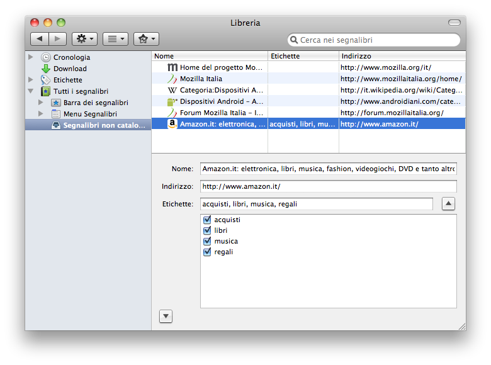The height and width of the screenshot is (365, 491).
Task: Open the gear Organize menu
Action: (x=84, y=39)
